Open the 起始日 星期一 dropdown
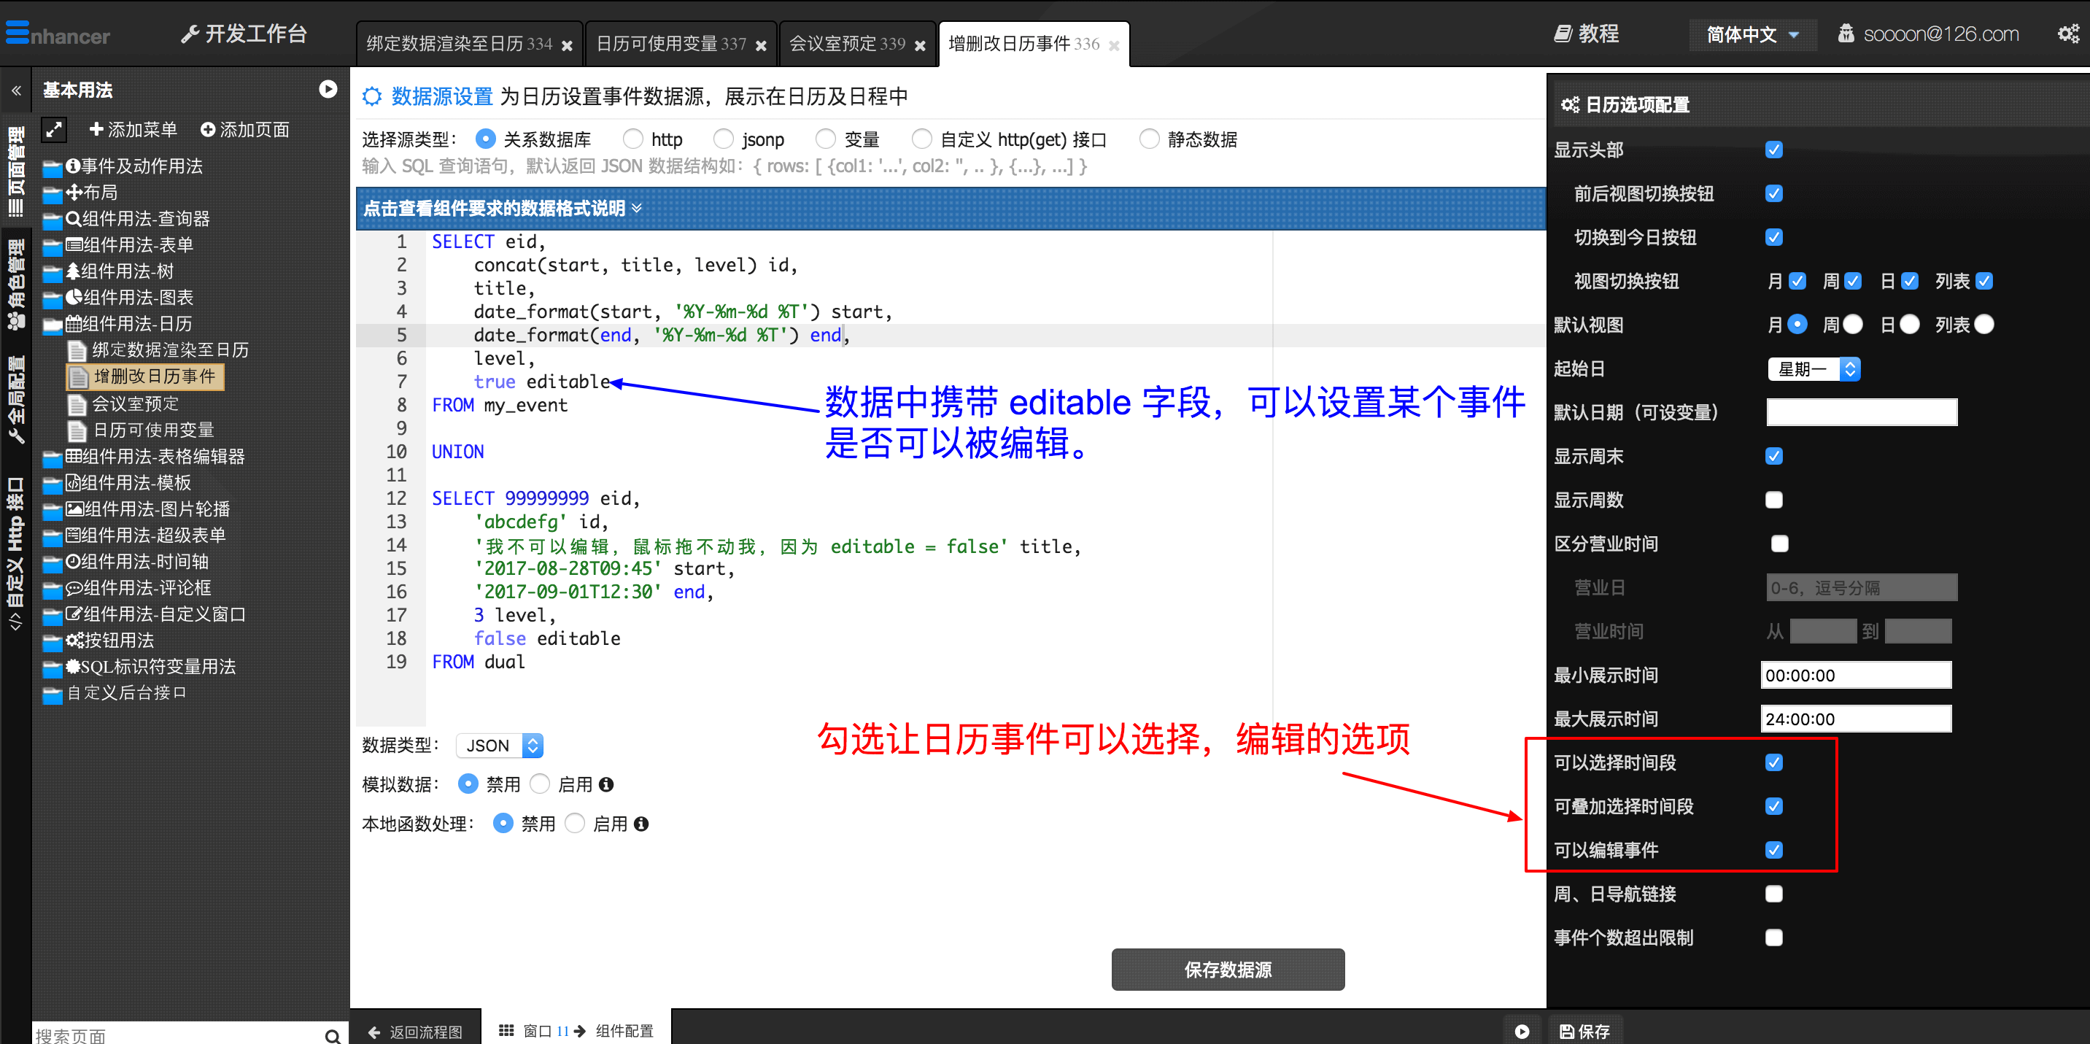 pyautogui.click(x=1814, y=370)
